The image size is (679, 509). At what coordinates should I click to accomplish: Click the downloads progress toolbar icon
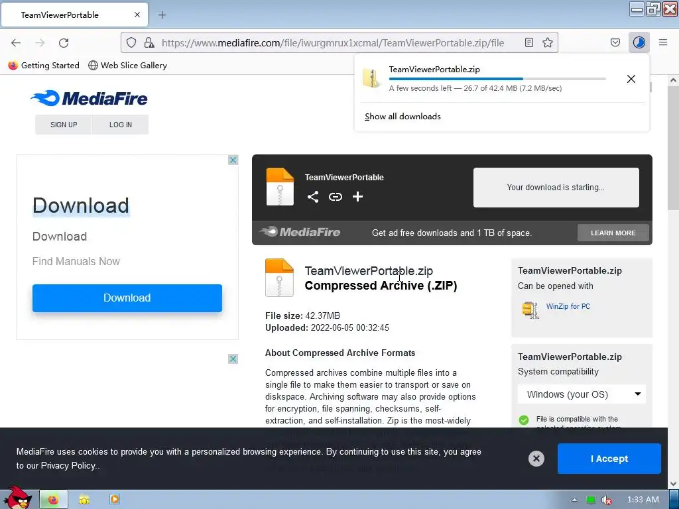pyautogui.click(x=639, y=42)
